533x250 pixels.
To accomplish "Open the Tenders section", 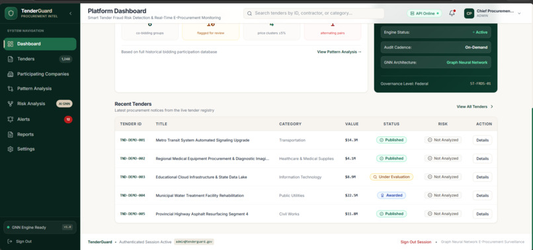I will (x=40, y=59).
